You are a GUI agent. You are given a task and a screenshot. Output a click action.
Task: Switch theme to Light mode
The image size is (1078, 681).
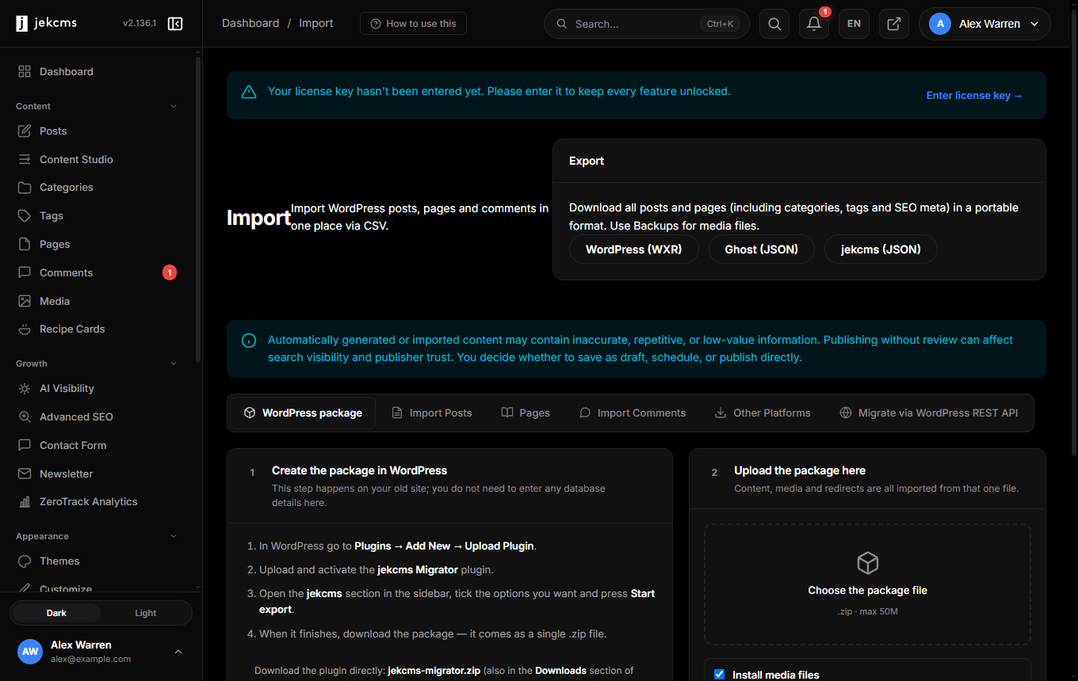(x=146, y=613)
